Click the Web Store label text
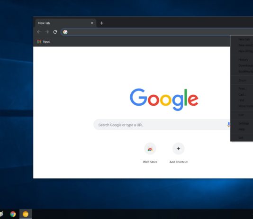This screenshot has width=253, height=219. point(150,162)
